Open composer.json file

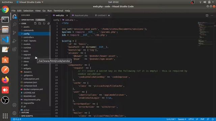pyautogui.click(x=30, y=82)
